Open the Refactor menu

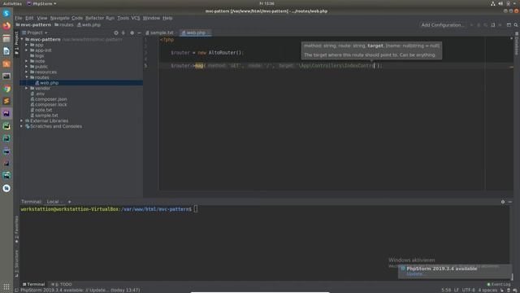point(94,18)
